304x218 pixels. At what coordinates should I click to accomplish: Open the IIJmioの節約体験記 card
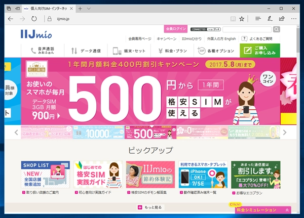click(x=150, y=175)
